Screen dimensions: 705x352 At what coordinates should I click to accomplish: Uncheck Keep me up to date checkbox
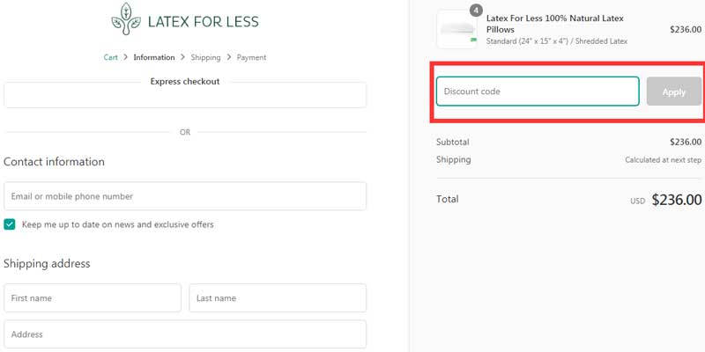10,224
